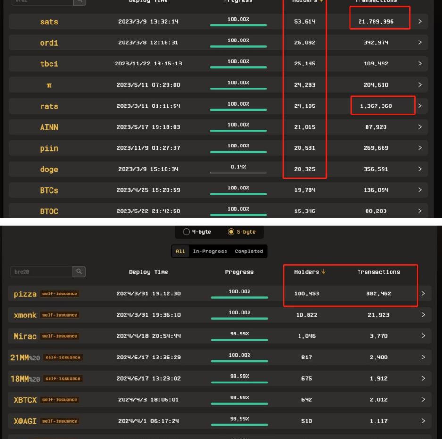This screenshot has width=442, height=439.
Task: Open the BTCs token name
Action: 49,190
